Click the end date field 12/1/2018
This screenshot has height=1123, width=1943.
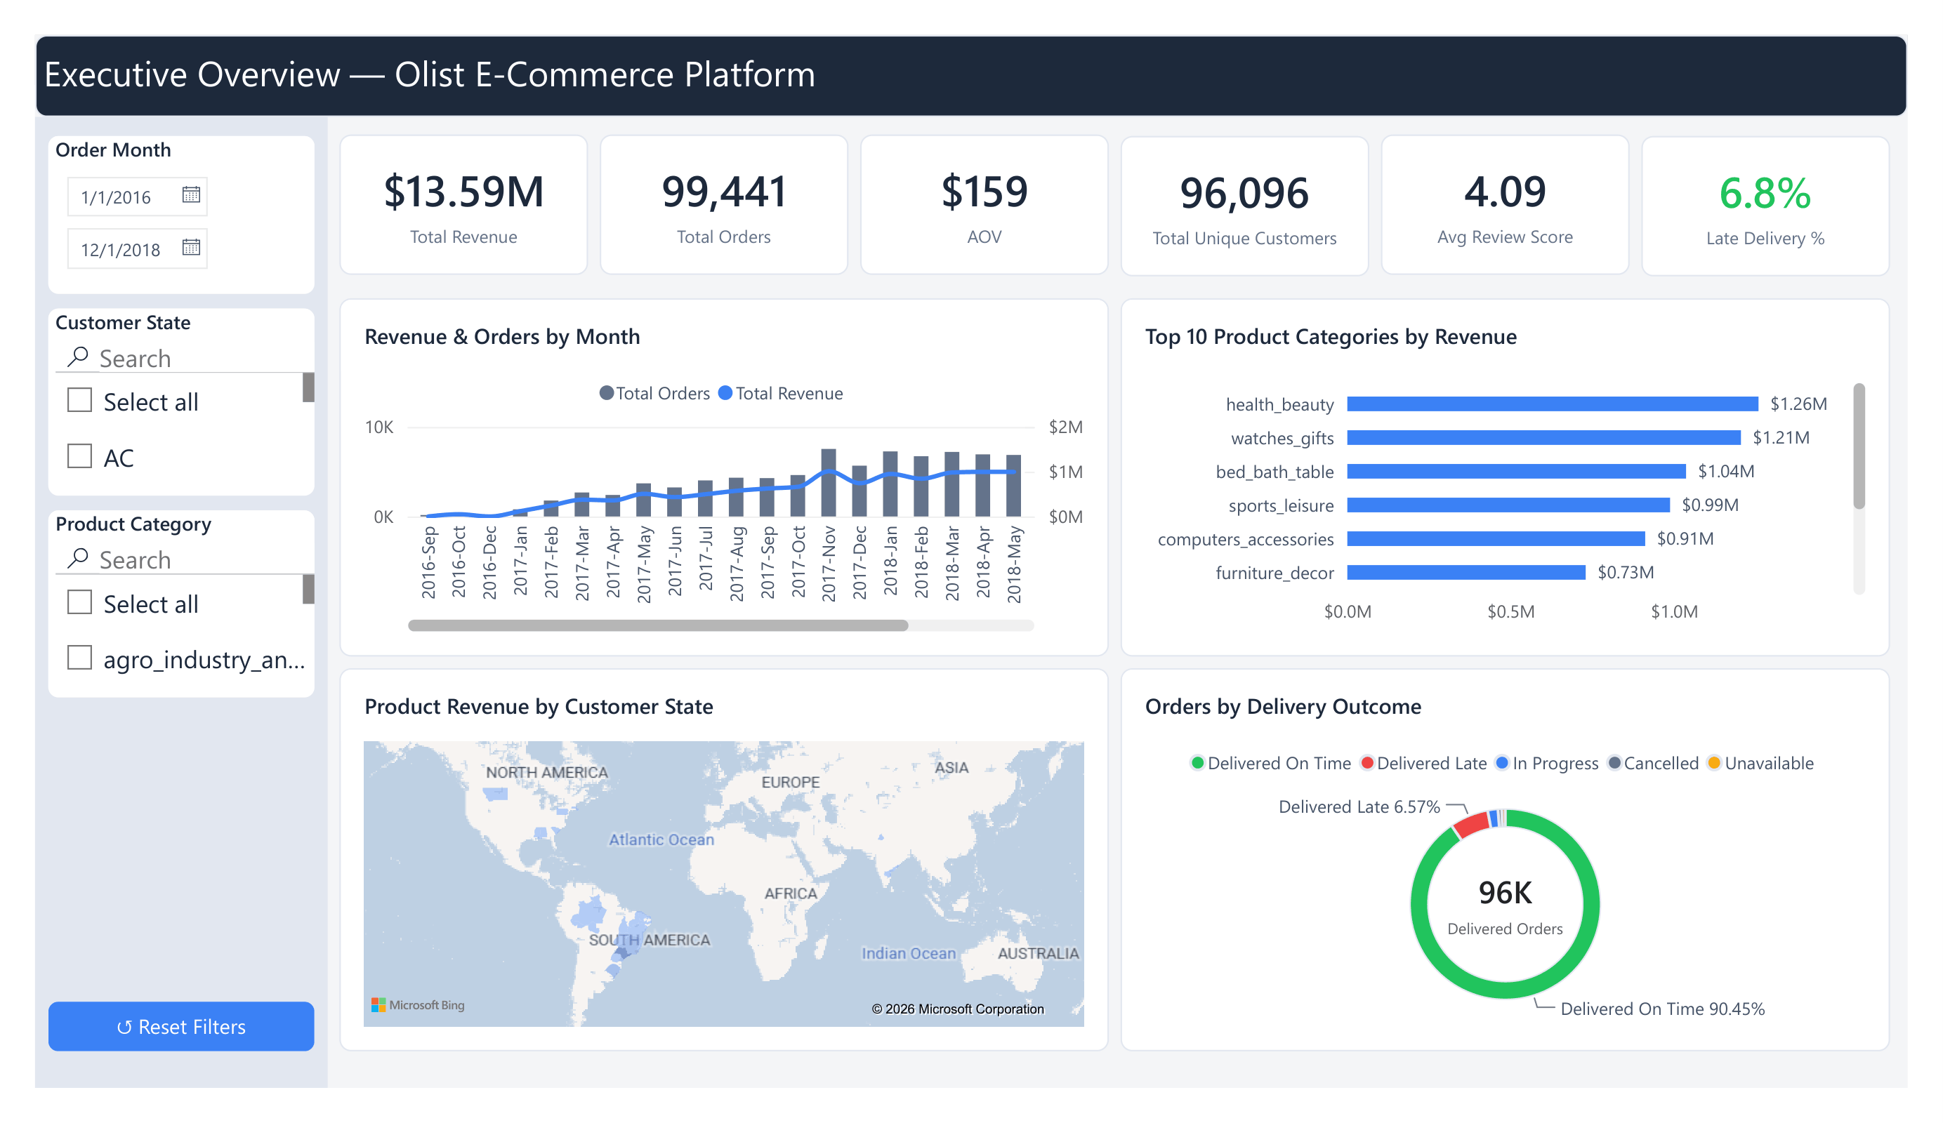[x=137, y=249]
